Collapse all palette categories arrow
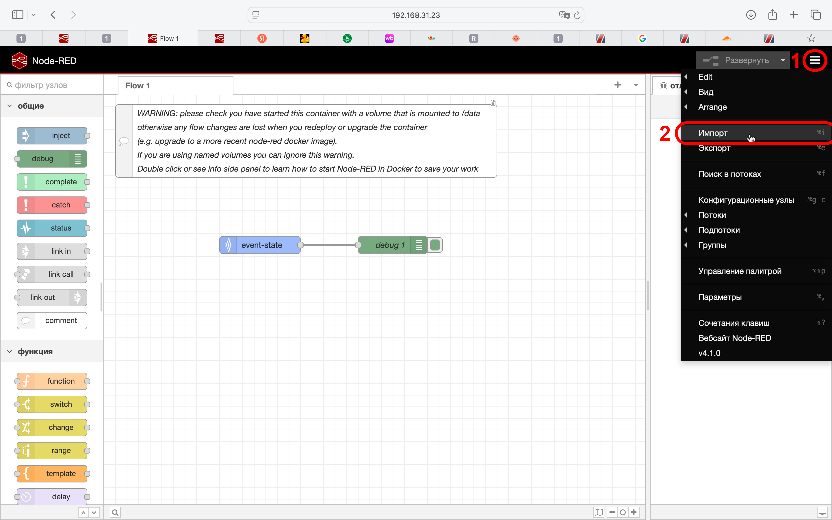The width and height of the screenshot is (832, 520). coord(83,512)
